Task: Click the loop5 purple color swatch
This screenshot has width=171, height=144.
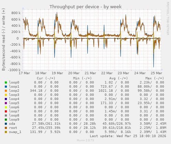Action: (6, 103)
